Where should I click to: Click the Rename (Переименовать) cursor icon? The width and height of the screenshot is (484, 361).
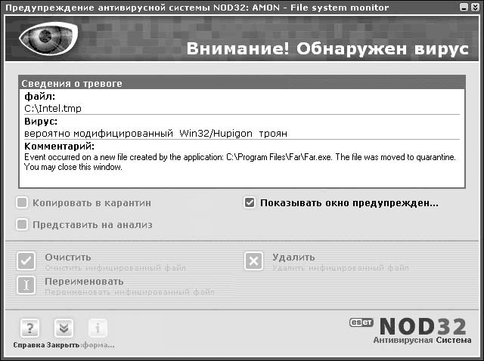[x=26, y=285]
